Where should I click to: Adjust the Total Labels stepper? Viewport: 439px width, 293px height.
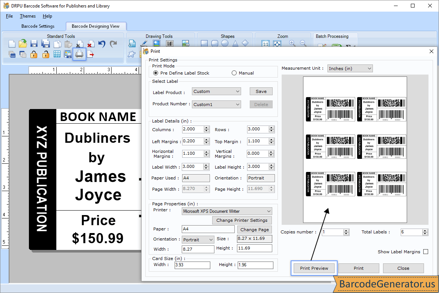click(x=425, y=232)
